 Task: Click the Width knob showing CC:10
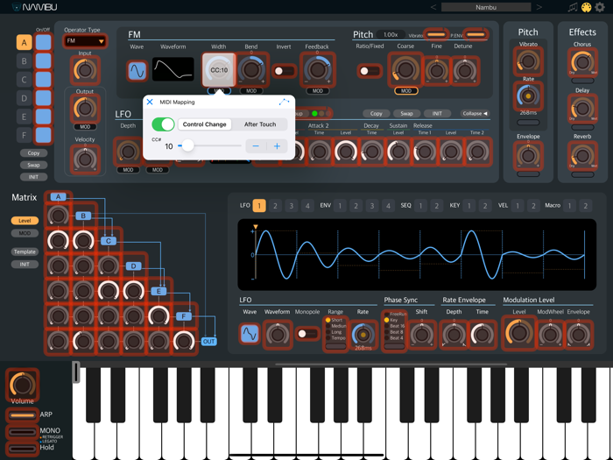click(x=219, y=69)
